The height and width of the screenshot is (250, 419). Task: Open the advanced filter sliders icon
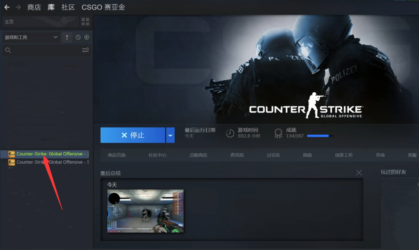click(85, 50)
